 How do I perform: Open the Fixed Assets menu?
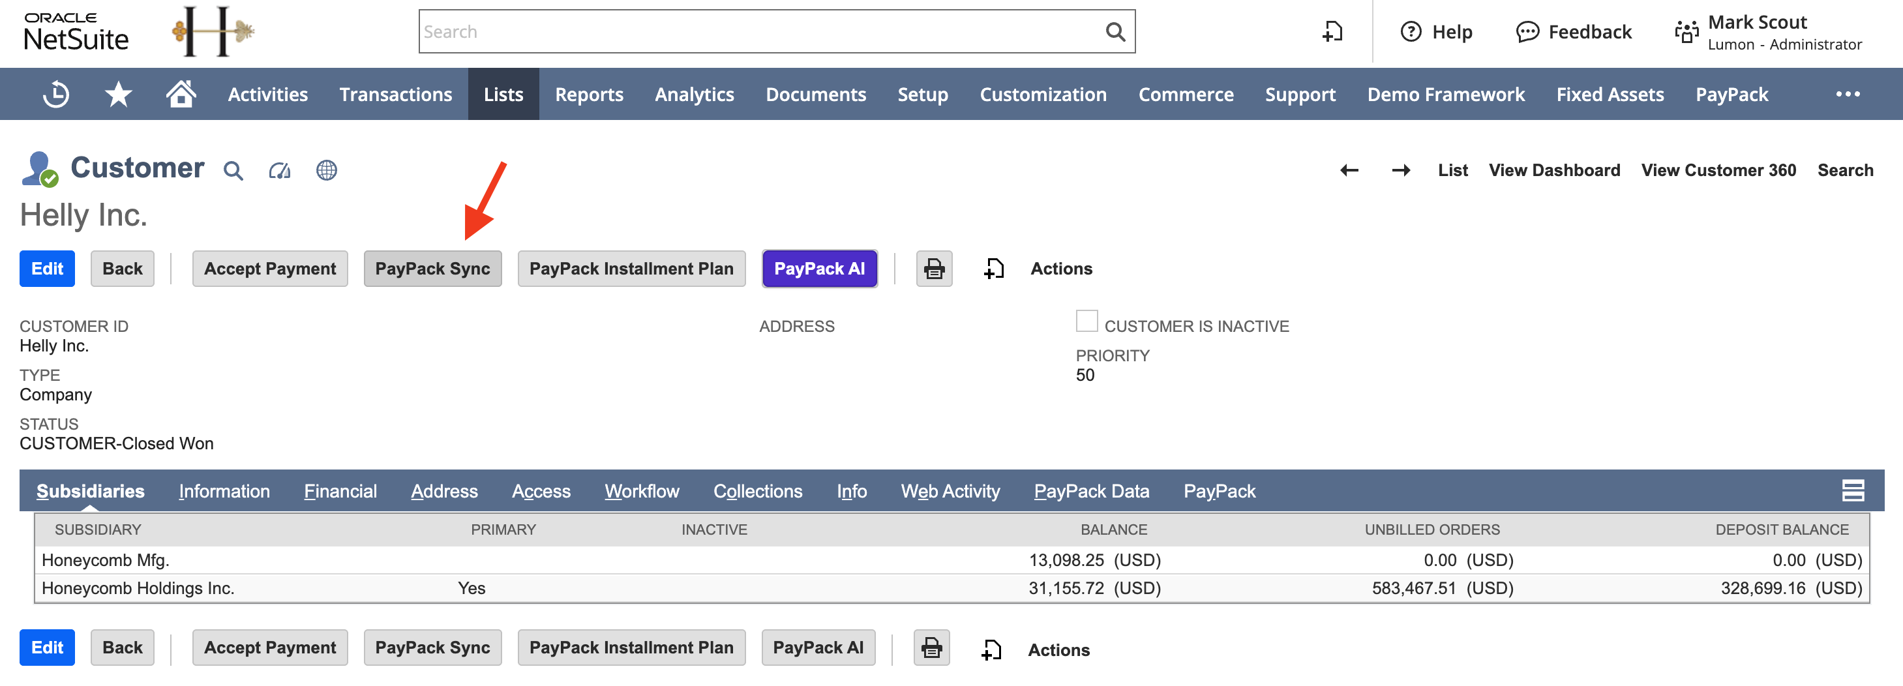click(1610, 95)
